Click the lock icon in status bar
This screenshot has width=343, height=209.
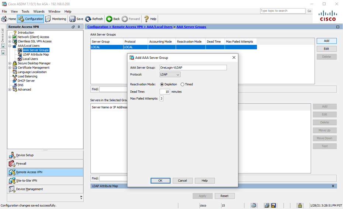tap(300, 206)
